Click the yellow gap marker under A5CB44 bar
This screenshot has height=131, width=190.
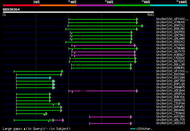[72, 92]
